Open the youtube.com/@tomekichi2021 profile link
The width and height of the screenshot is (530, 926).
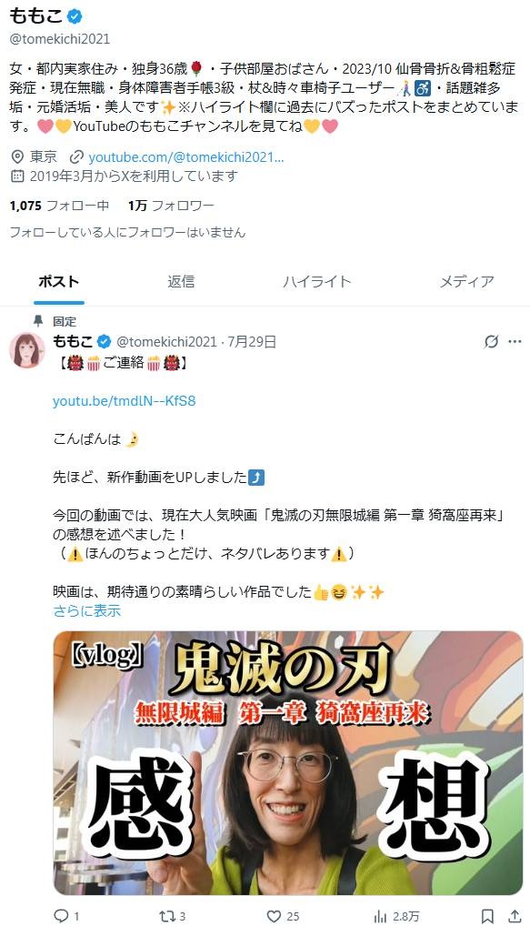click(x=186, y=157)
